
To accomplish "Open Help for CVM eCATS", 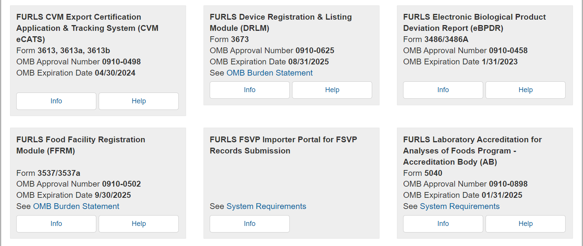I will 138,101.
